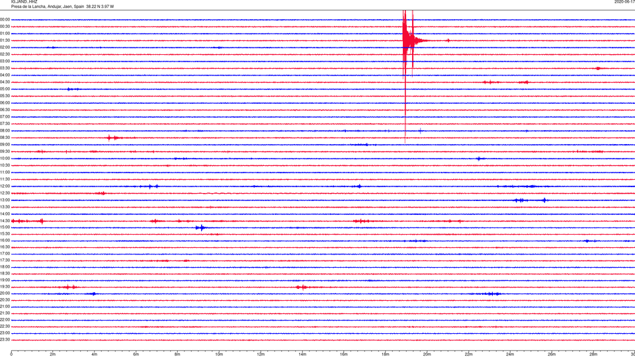The height and width of the screenshot is (357, 635).
Task: Select the 01:30 trace time label
Action: (x=5, y=40)
